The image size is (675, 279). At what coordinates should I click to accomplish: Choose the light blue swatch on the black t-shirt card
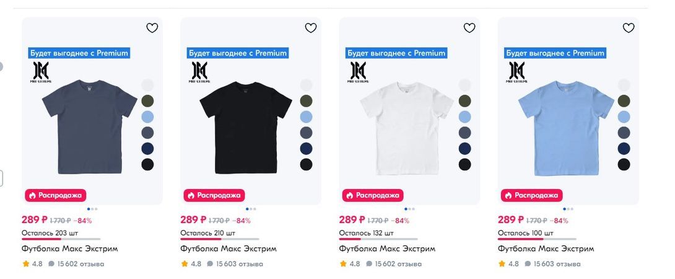coord(306,117)
